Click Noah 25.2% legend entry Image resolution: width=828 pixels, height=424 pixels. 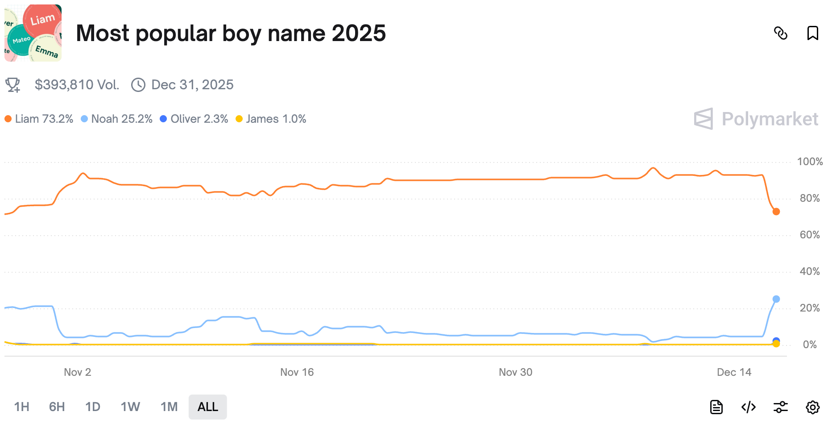coord(117,119)
